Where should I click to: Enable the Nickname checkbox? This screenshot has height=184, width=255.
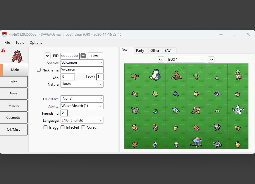[38, 70]
